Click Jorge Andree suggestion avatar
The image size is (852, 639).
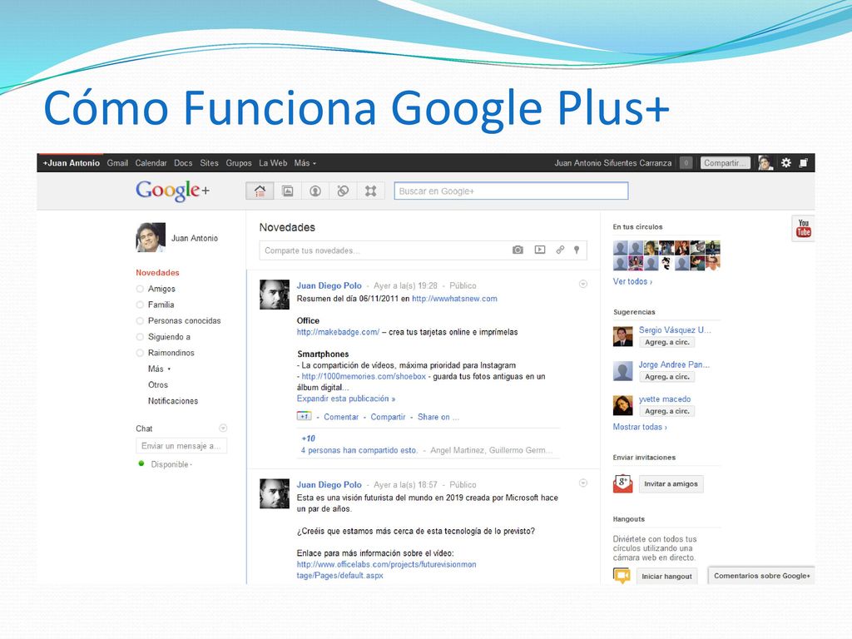622,371
